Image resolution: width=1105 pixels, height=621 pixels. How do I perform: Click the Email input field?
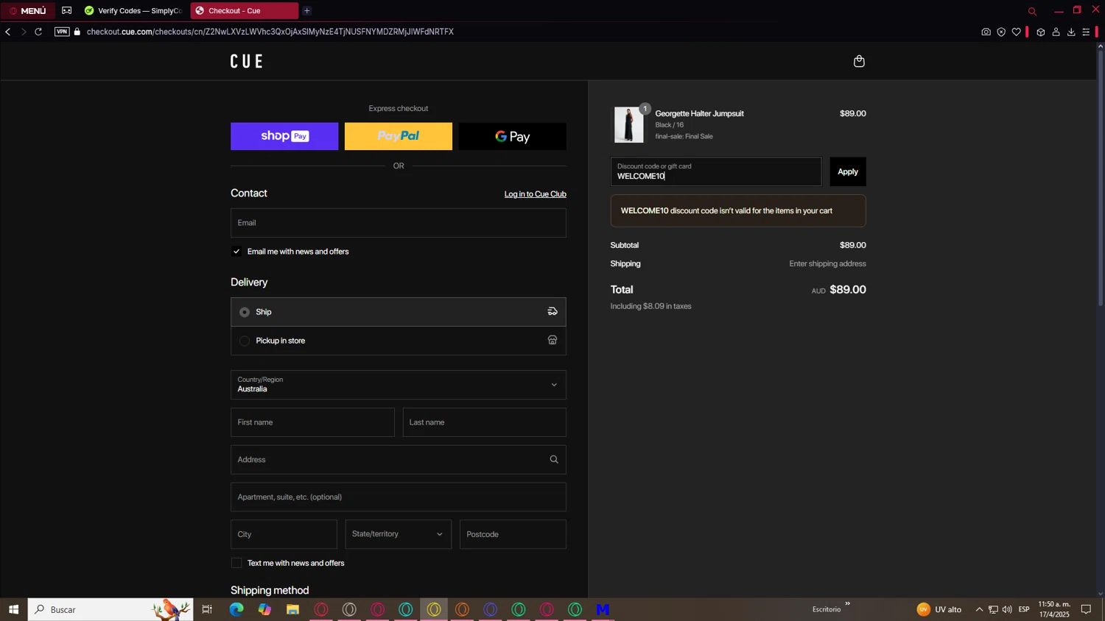[x=399, y=223]
